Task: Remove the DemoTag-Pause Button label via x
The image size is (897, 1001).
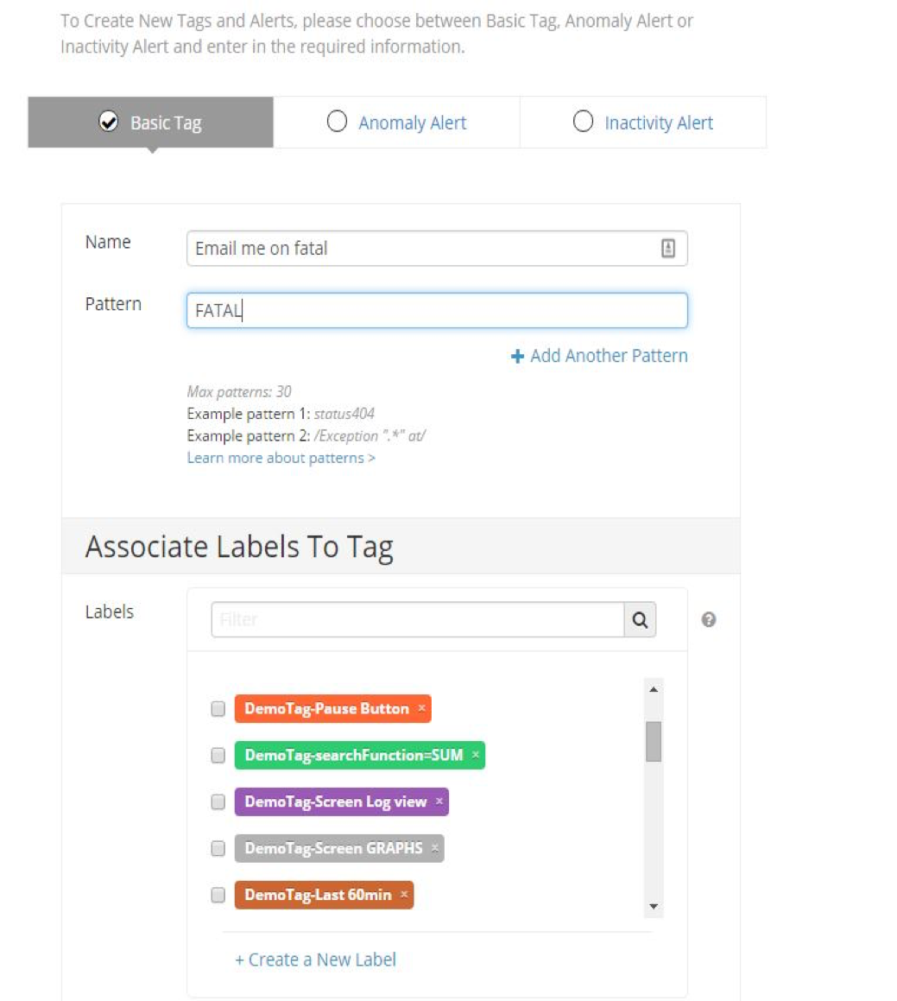Action: point(422,708)
